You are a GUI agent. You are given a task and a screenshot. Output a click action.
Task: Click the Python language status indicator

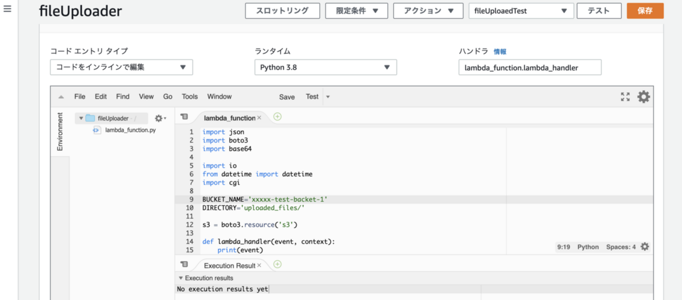588,247
